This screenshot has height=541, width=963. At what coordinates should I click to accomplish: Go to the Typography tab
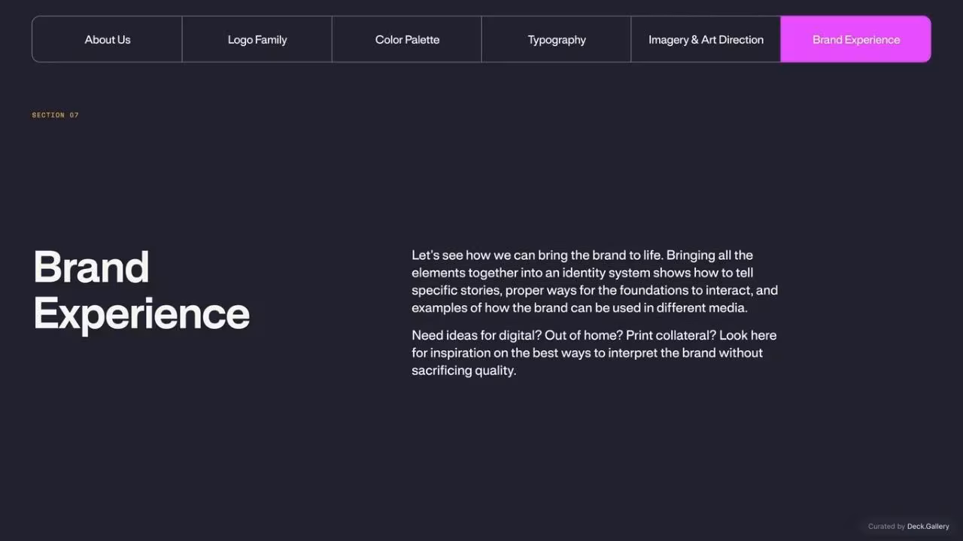click(x=556, y=39)
